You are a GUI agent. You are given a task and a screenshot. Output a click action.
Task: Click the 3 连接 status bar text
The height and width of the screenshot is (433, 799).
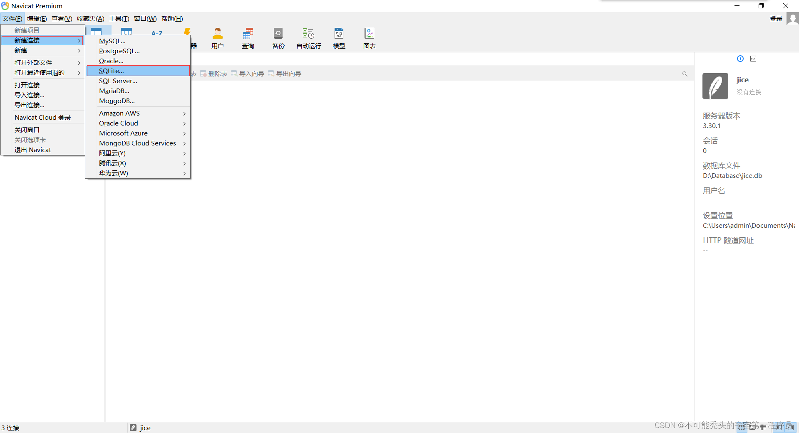coord(10,428)
